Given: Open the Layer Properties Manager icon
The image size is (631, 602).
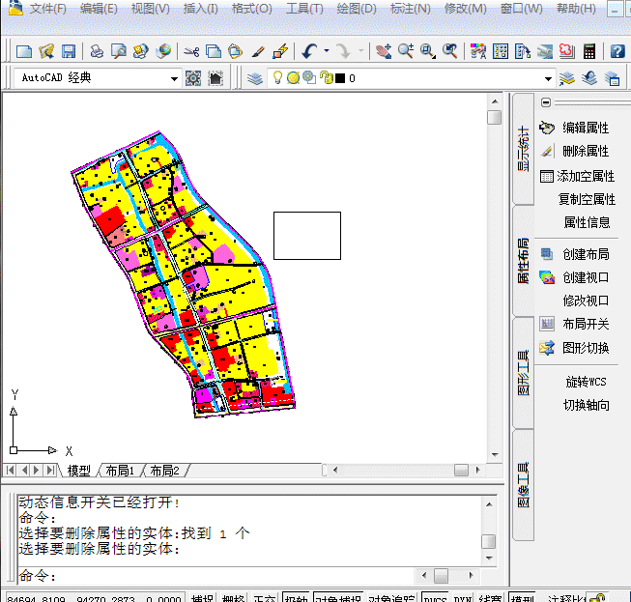Looking at the screenshot, I should tap(255, 78).
